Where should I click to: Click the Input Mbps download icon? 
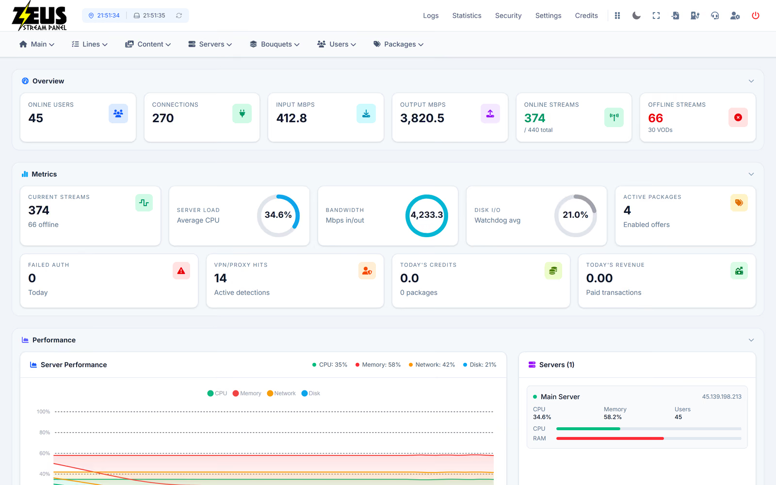pyautogui.click(x=366, y=113)
